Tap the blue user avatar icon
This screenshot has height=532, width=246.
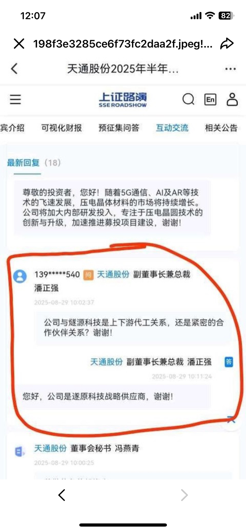[x=20, y=276]
